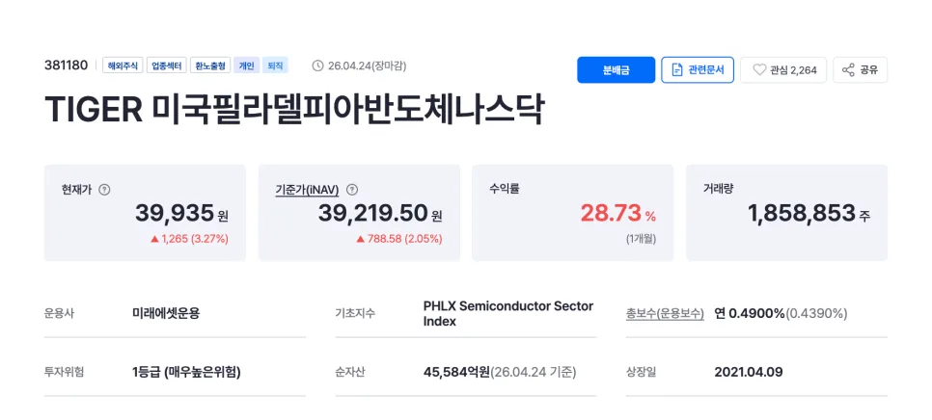This screenshot has height=420, width=932.
Task: Open the 분배금 button
Action: click(616, 70)
